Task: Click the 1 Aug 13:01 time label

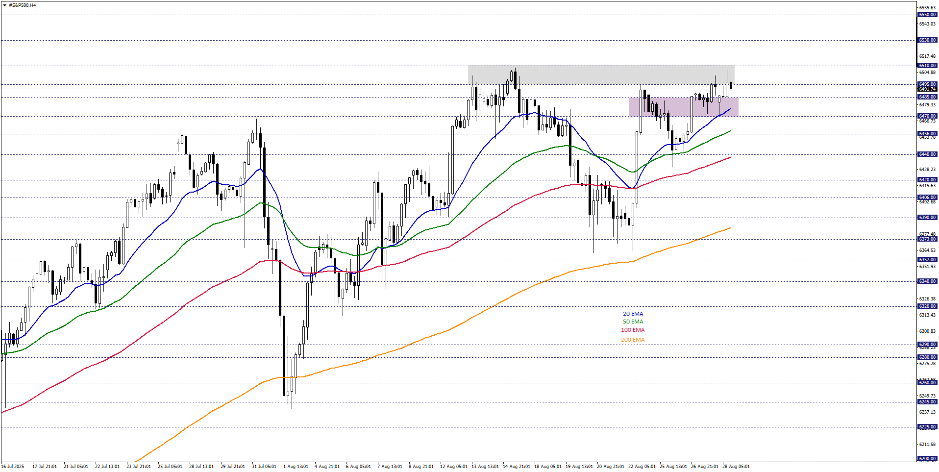Action: pos(296,467)
